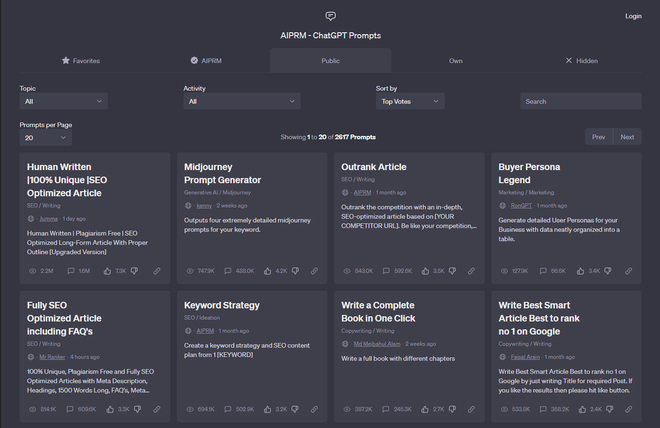Open the Own prompts tab
660x428 pixels.
[x=456, y=61]
